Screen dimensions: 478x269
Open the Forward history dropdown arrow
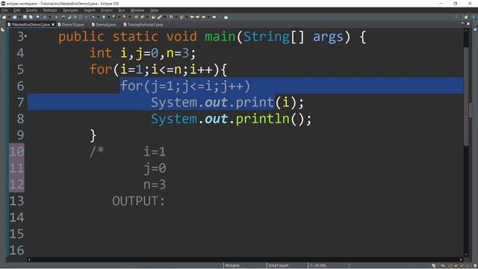[219, 17]
